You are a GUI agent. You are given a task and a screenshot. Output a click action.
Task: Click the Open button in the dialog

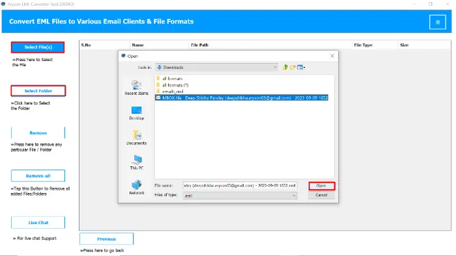tap(321, 186)
